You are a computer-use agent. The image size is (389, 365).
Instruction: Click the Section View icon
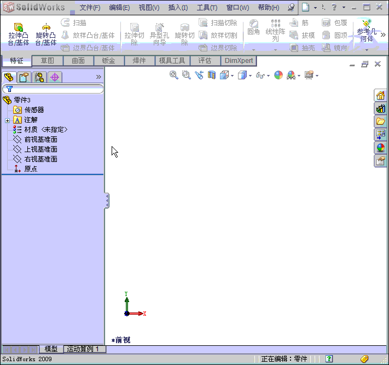[212, 75]
